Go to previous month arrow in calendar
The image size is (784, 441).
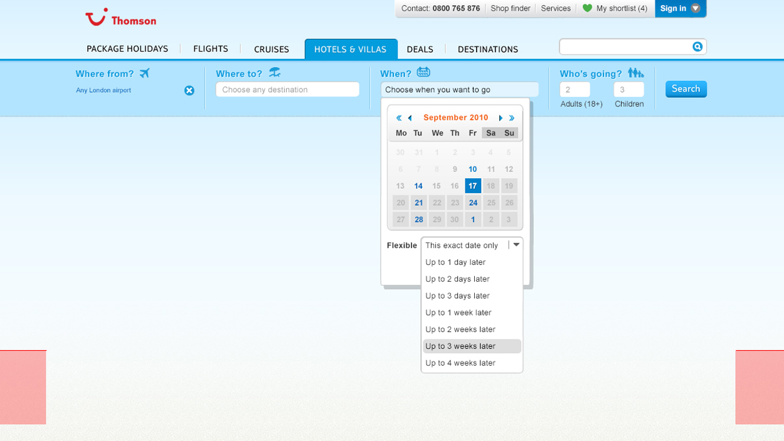pos(410,118)
